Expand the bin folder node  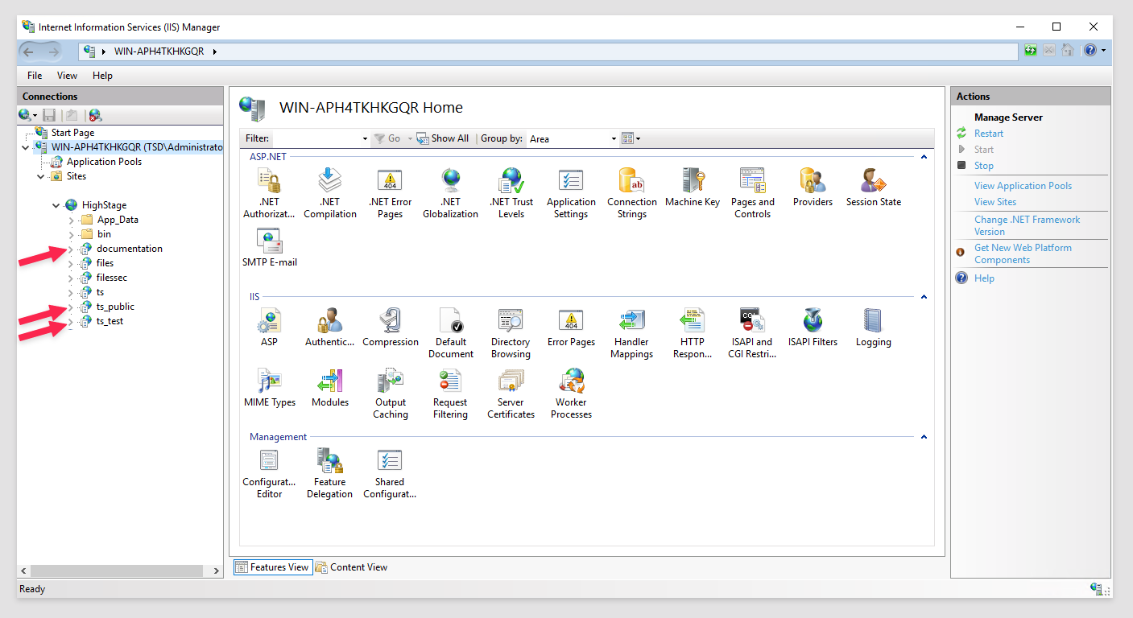[x=71, y=234]
